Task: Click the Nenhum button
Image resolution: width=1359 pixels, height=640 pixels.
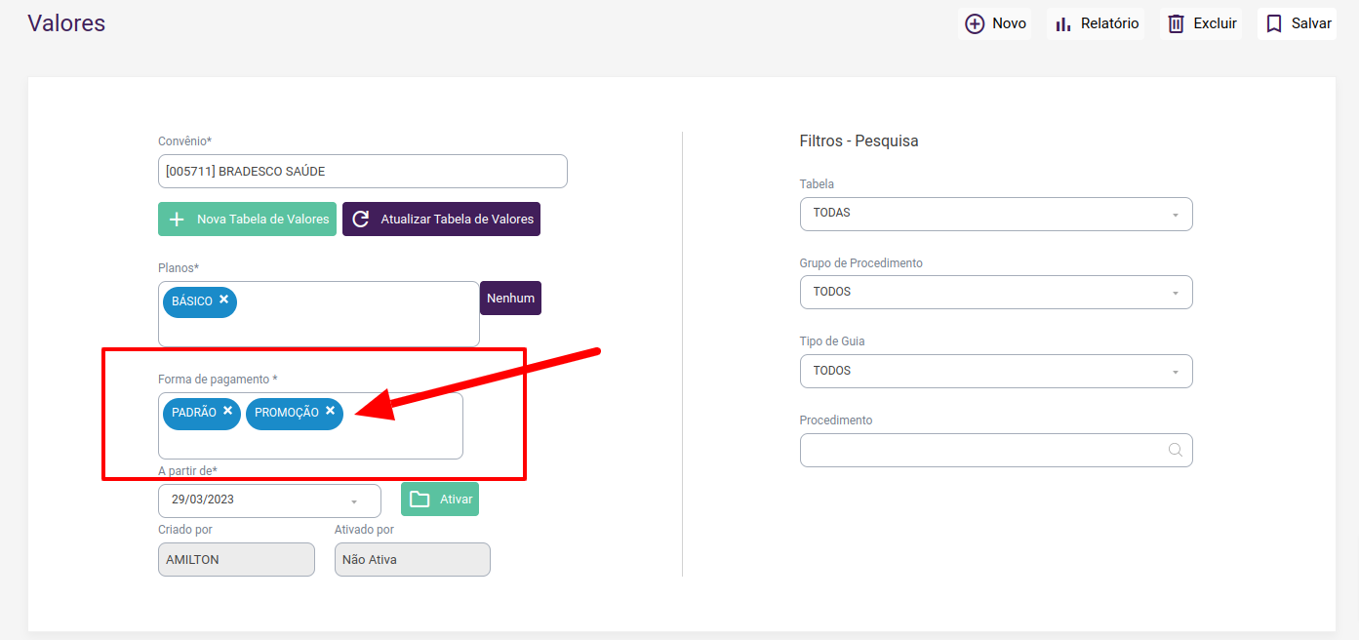Action: 510,299
